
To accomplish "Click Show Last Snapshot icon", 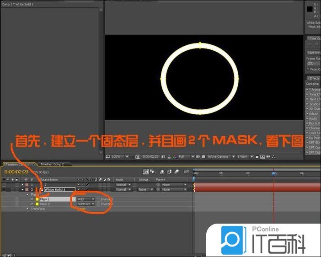I will (169, 157).
